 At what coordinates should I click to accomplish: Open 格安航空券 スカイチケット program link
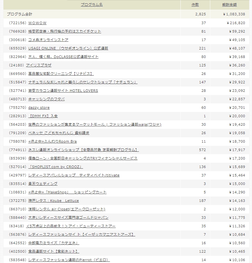tap(65, 31)
